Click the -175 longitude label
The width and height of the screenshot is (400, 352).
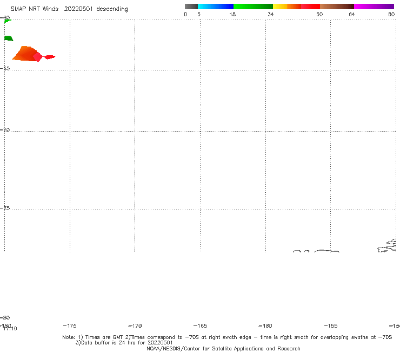pyautogui.click(x=70, y=325)
